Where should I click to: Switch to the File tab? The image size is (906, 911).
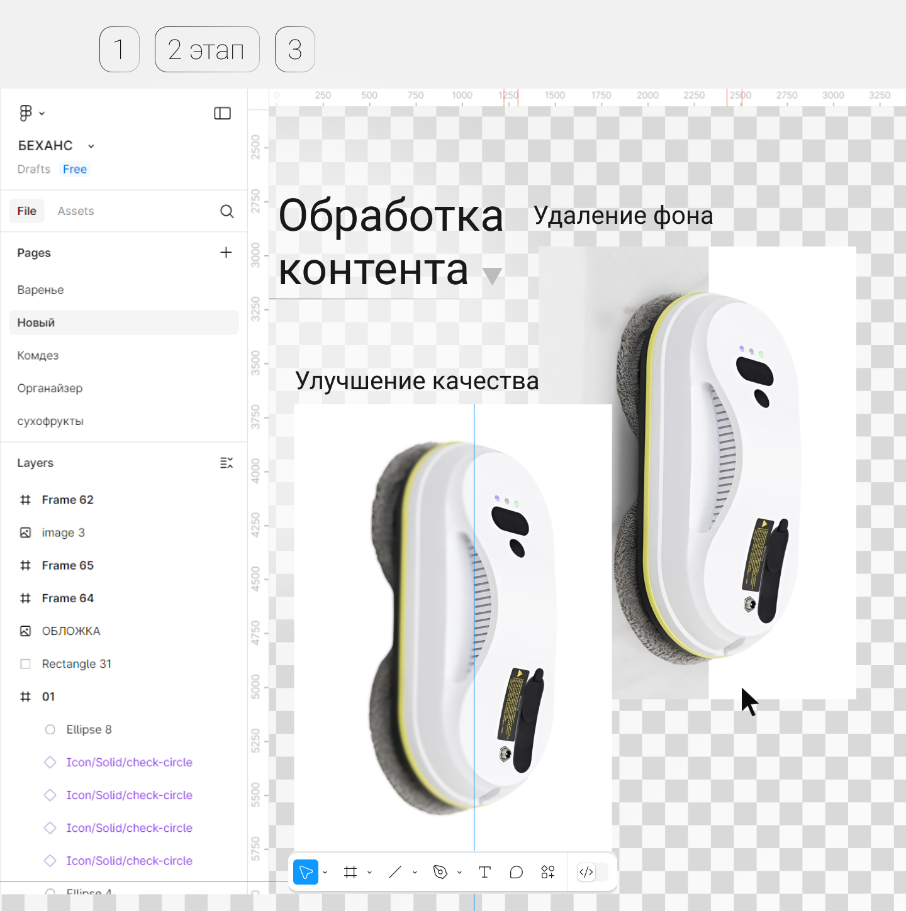(26, 211)
